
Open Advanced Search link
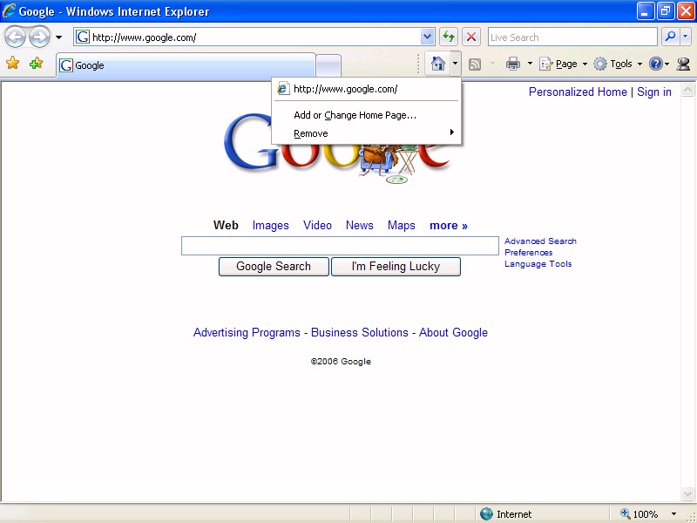tap(540, 241)
